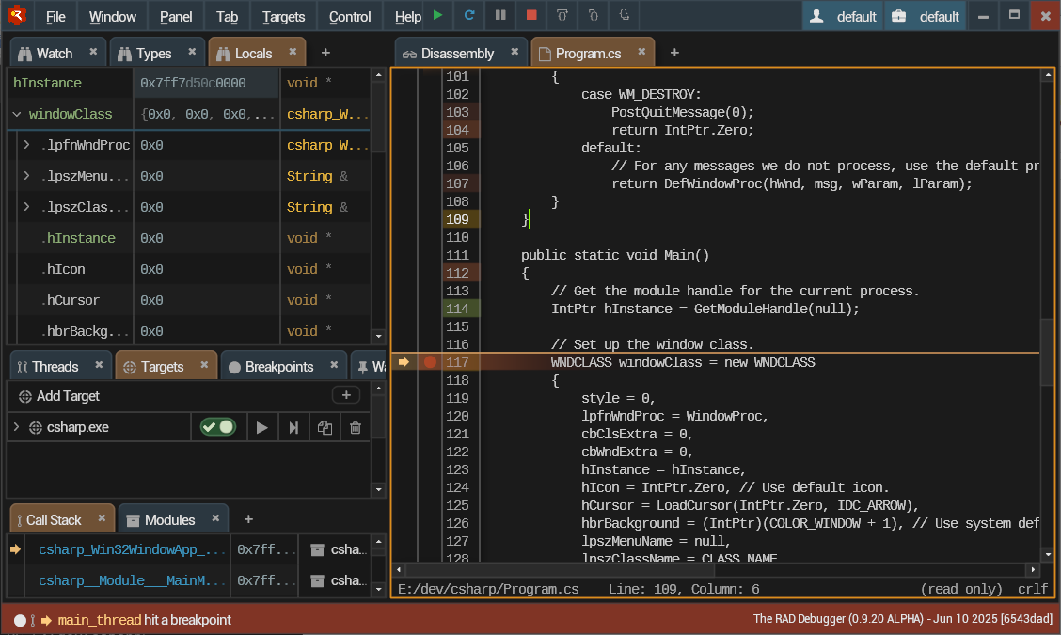Screen dimensions: 1061x635
Task: Click the .hCursor row in Locals
Action: point(189,300)
